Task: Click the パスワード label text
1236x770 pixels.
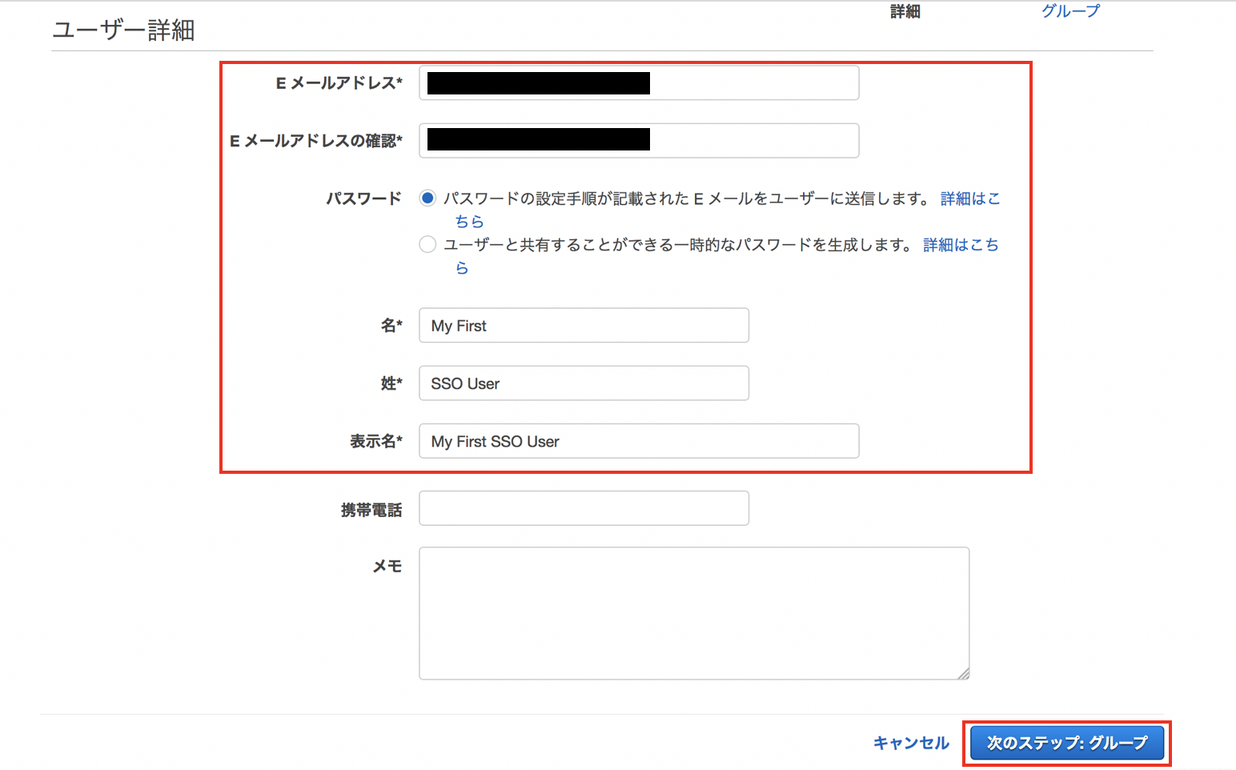Action: tap(363, 199)
